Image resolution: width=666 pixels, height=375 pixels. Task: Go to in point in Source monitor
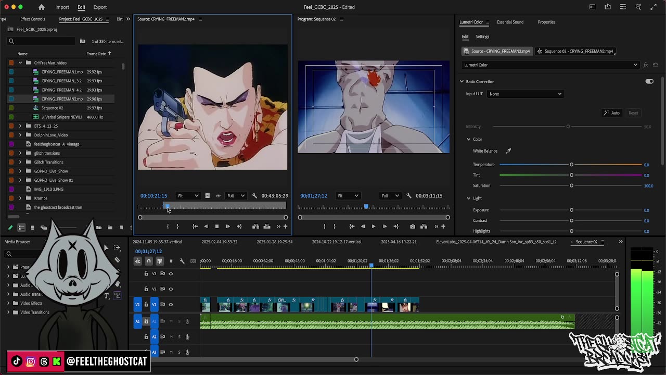pos(195,227)
